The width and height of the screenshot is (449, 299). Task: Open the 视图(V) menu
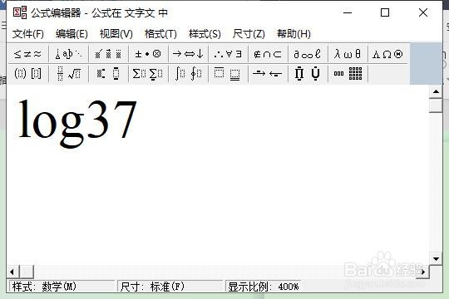pyautogui.click(x=116, y=34)
